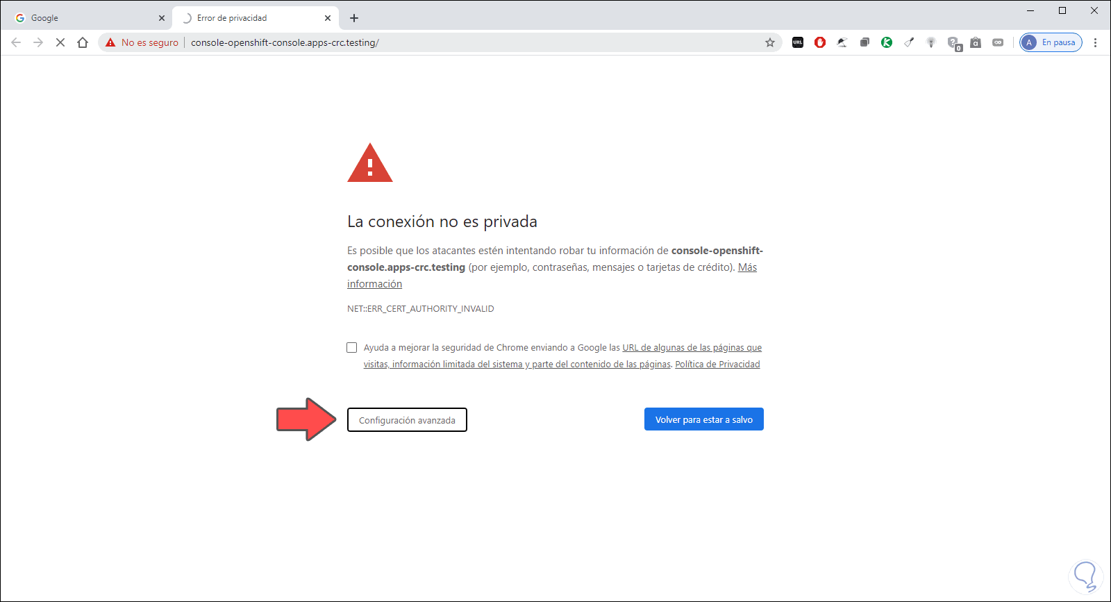Image resolution: width=1111 pixels, height=602 pixels.
Task: Open Chrome's three-dot menu
Action: (1095, 42)
